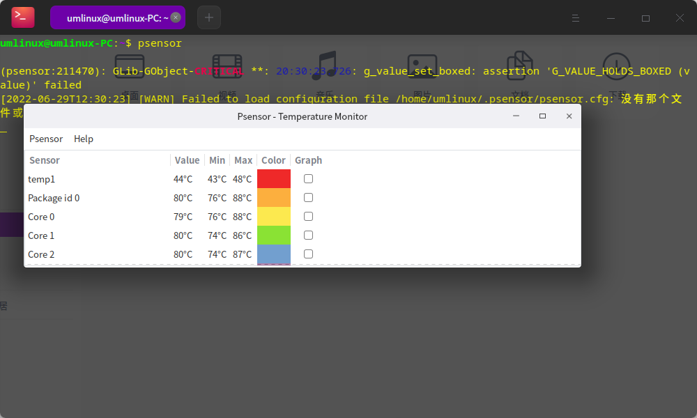Click temp1 min value 43°C
The height and width of the screenshot is (418, 697).
click(x=217, y=179)
